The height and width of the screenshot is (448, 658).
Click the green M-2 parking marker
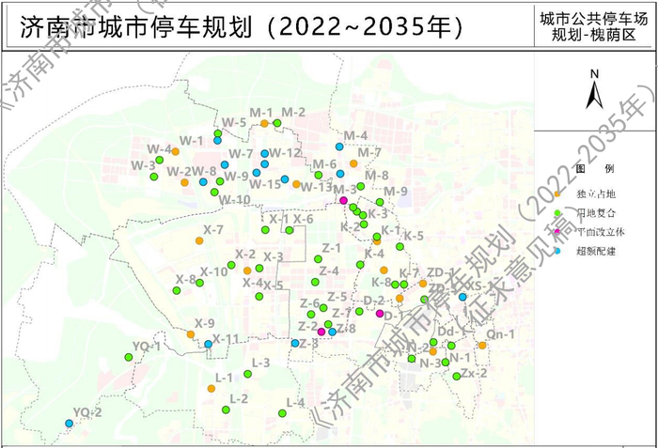pyautogui.click(x=277, y=123)
